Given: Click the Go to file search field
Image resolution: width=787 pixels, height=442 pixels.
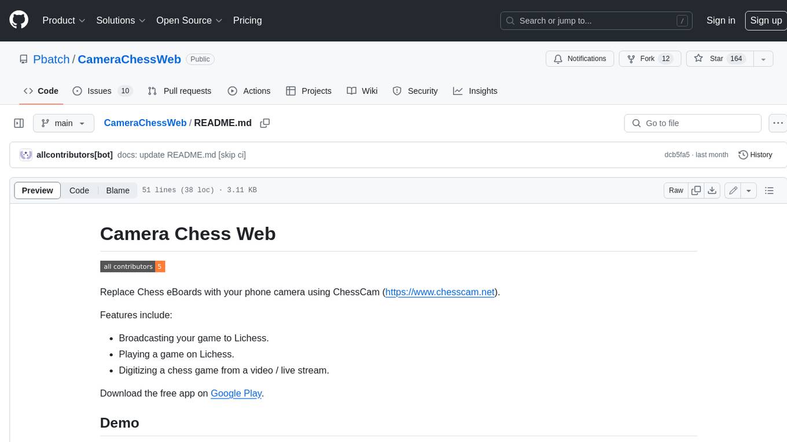Looking at the screenshot, I should (x=693, y=123).
